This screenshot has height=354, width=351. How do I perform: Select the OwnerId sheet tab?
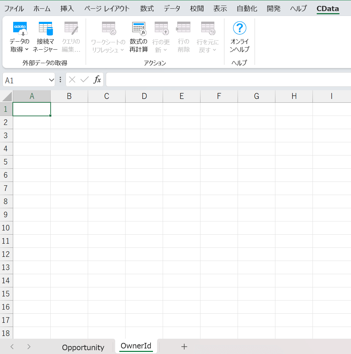pyautogui.click(x=136, y=346)
